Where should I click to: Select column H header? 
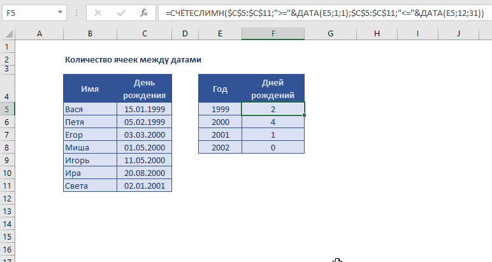point(377,34)
